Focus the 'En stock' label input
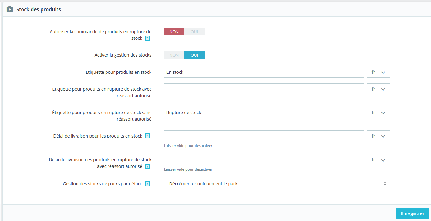 (x=264, y=72)
